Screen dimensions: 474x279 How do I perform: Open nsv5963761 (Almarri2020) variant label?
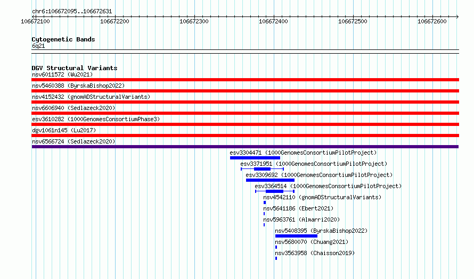click(x=301, y=219)
